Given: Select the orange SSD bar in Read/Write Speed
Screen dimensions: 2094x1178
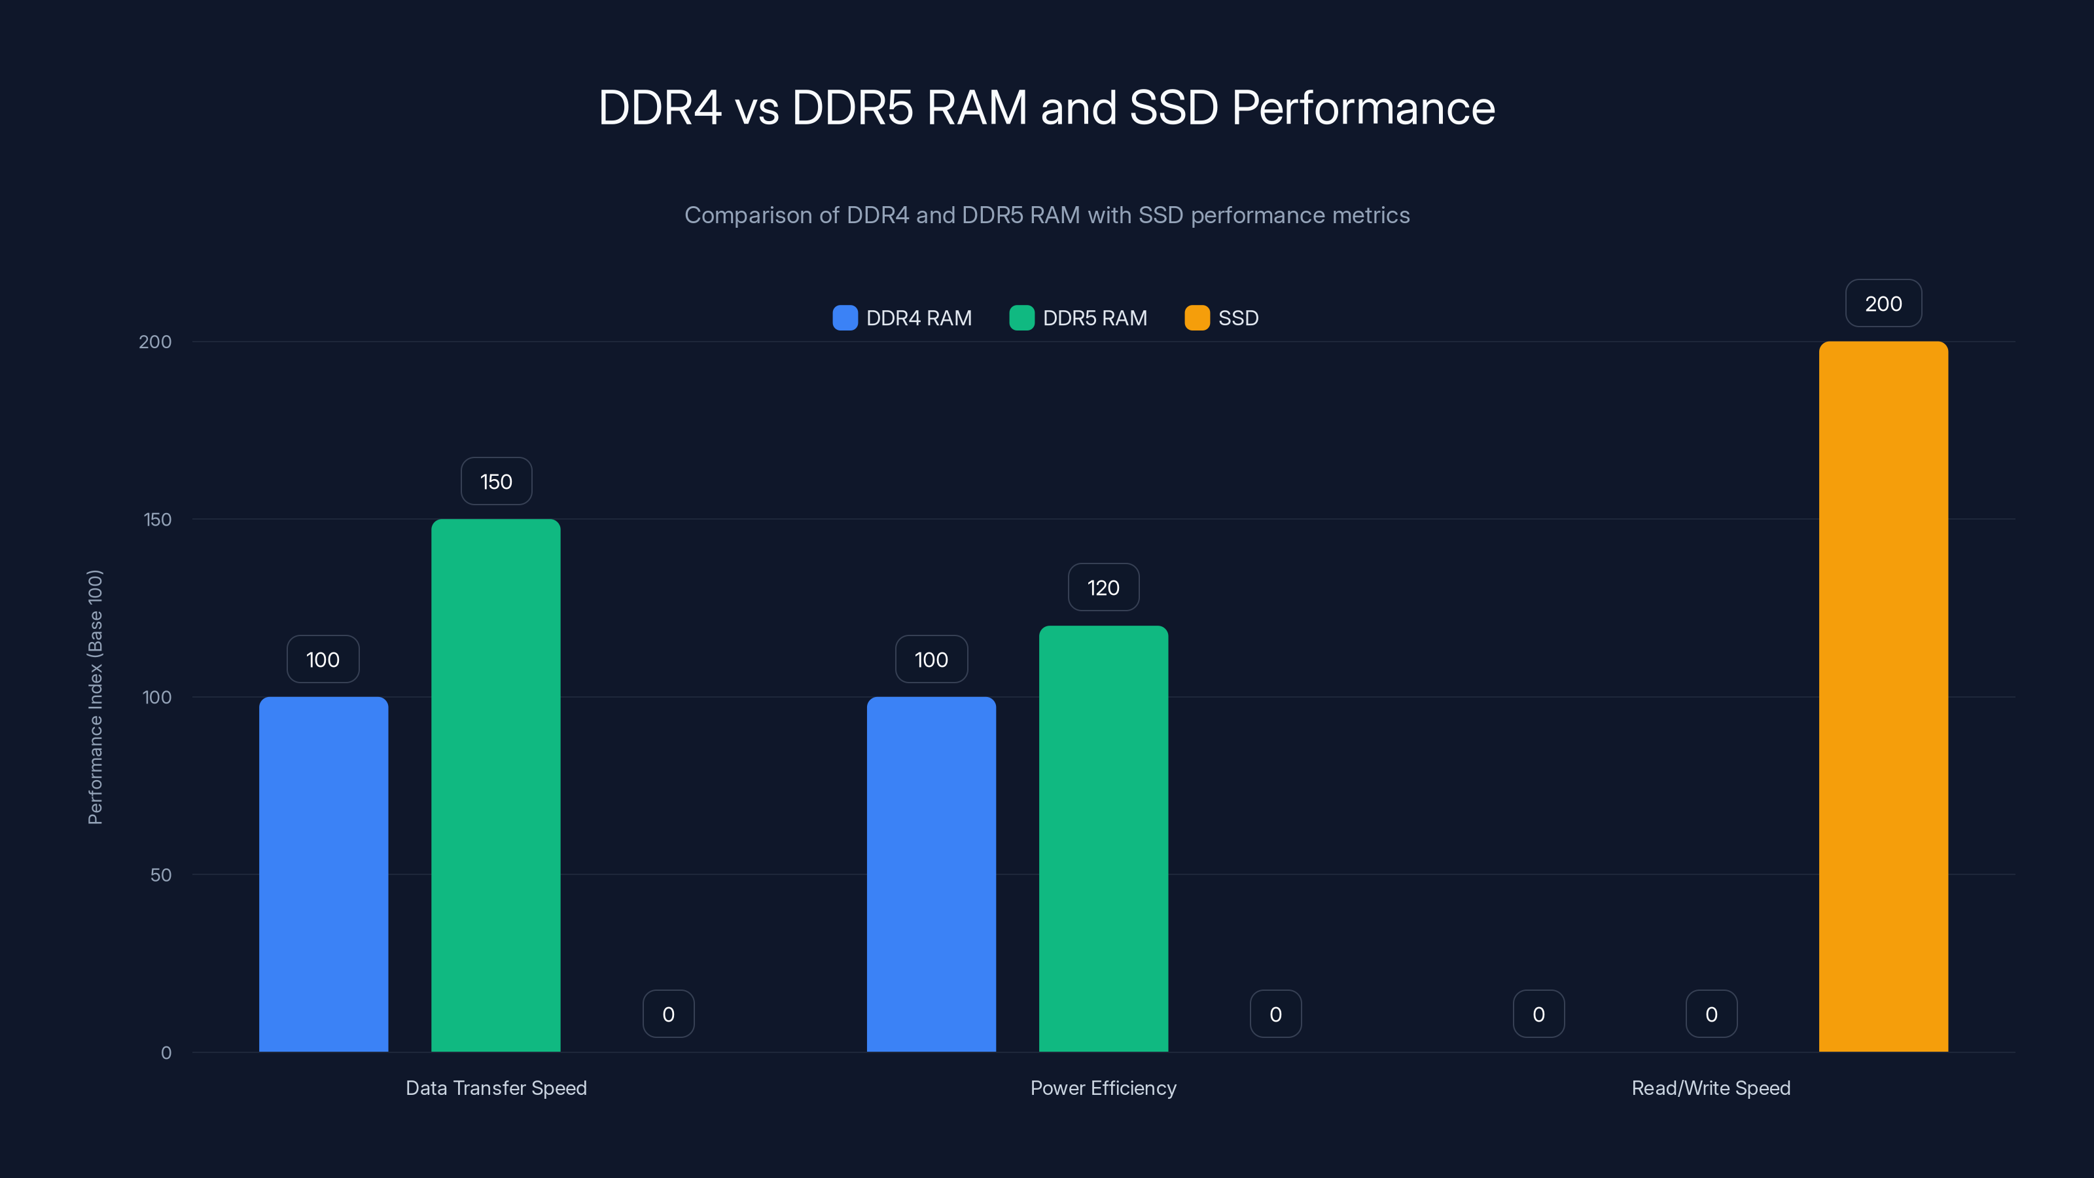Looking at the screenshot, I should [1883, 697].
